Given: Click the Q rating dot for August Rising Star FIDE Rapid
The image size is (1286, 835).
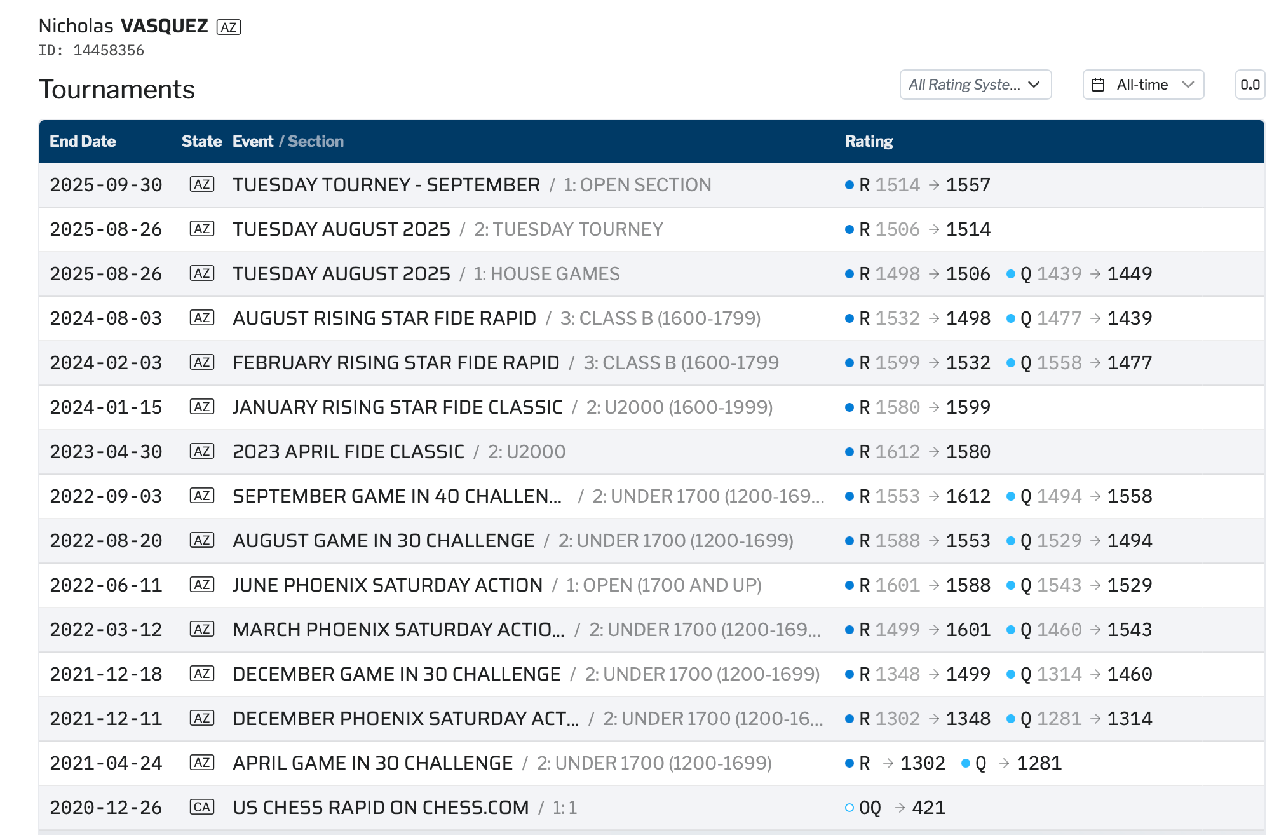Looking at the screenshot, I should click(1011, 318).
